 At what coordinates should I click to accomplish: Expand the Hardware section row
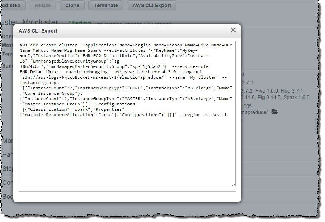8,154
